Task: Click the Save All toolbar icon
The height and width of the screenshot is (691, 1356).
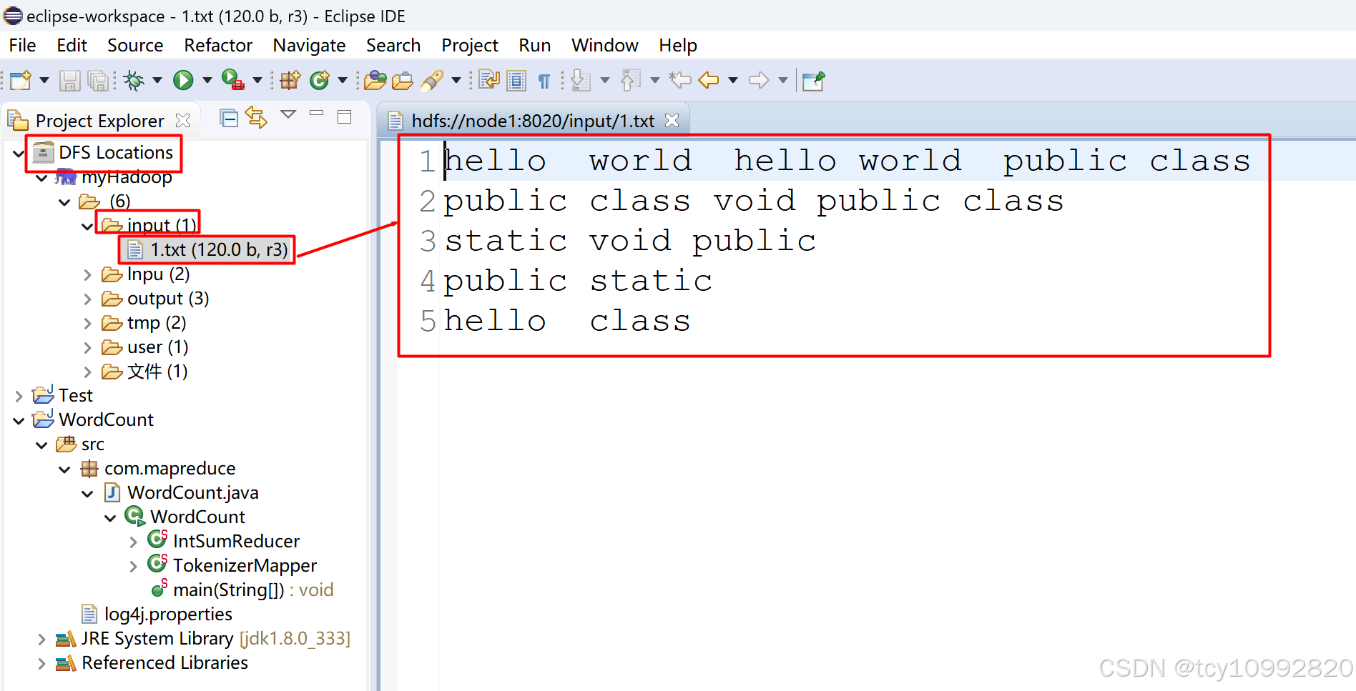Action: click(x=98, y=80)
